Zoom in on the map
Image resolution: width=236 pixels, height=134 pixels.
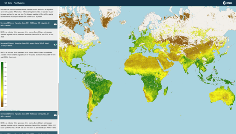point(61,9)
